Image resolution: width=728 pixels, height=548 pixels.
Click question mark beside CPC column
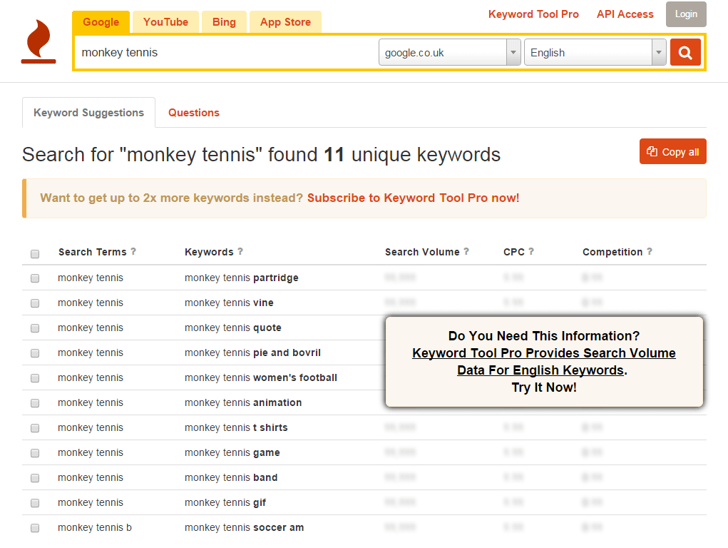click(x=531, y=251)
